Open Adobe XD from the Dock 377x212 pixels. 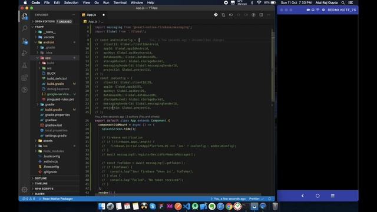(x=170, y=206)
